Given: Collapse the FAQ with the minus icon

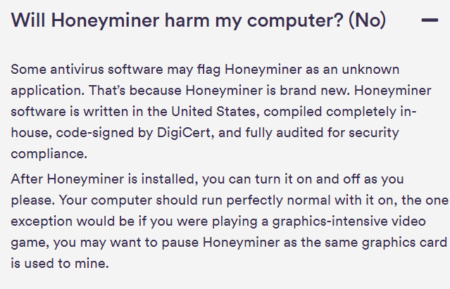Looking at the screenshot, I should click(429, 20).
